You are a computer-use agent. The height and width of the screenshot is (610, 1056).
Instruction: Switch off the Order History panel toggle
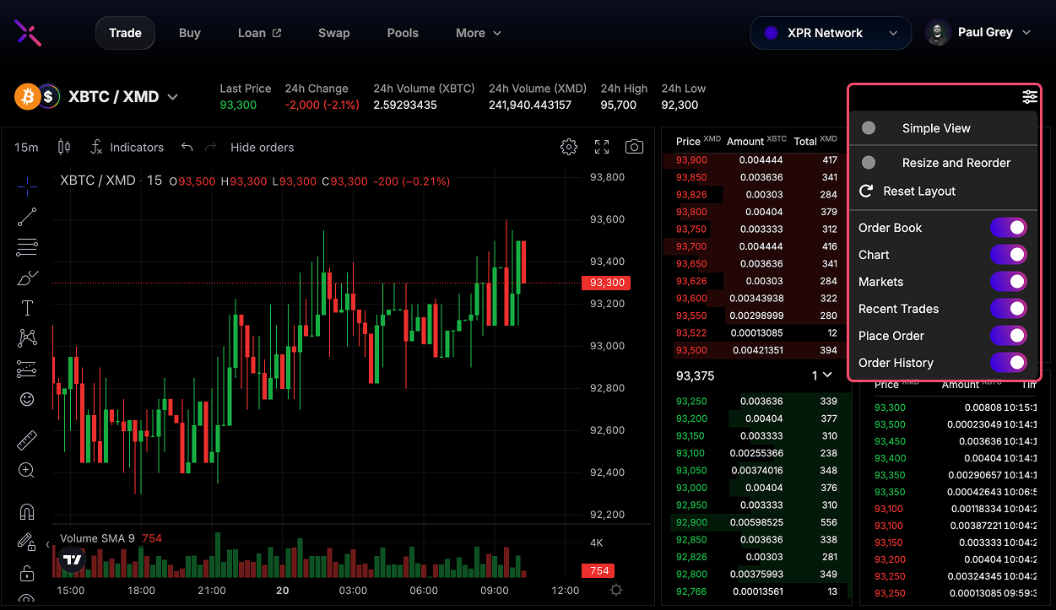click(1008, 363)
